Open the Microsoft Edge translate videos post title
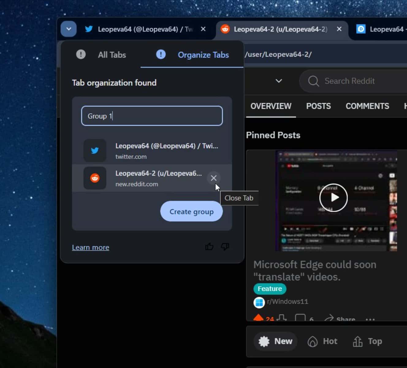407x368 pixels. pos(315,270)
